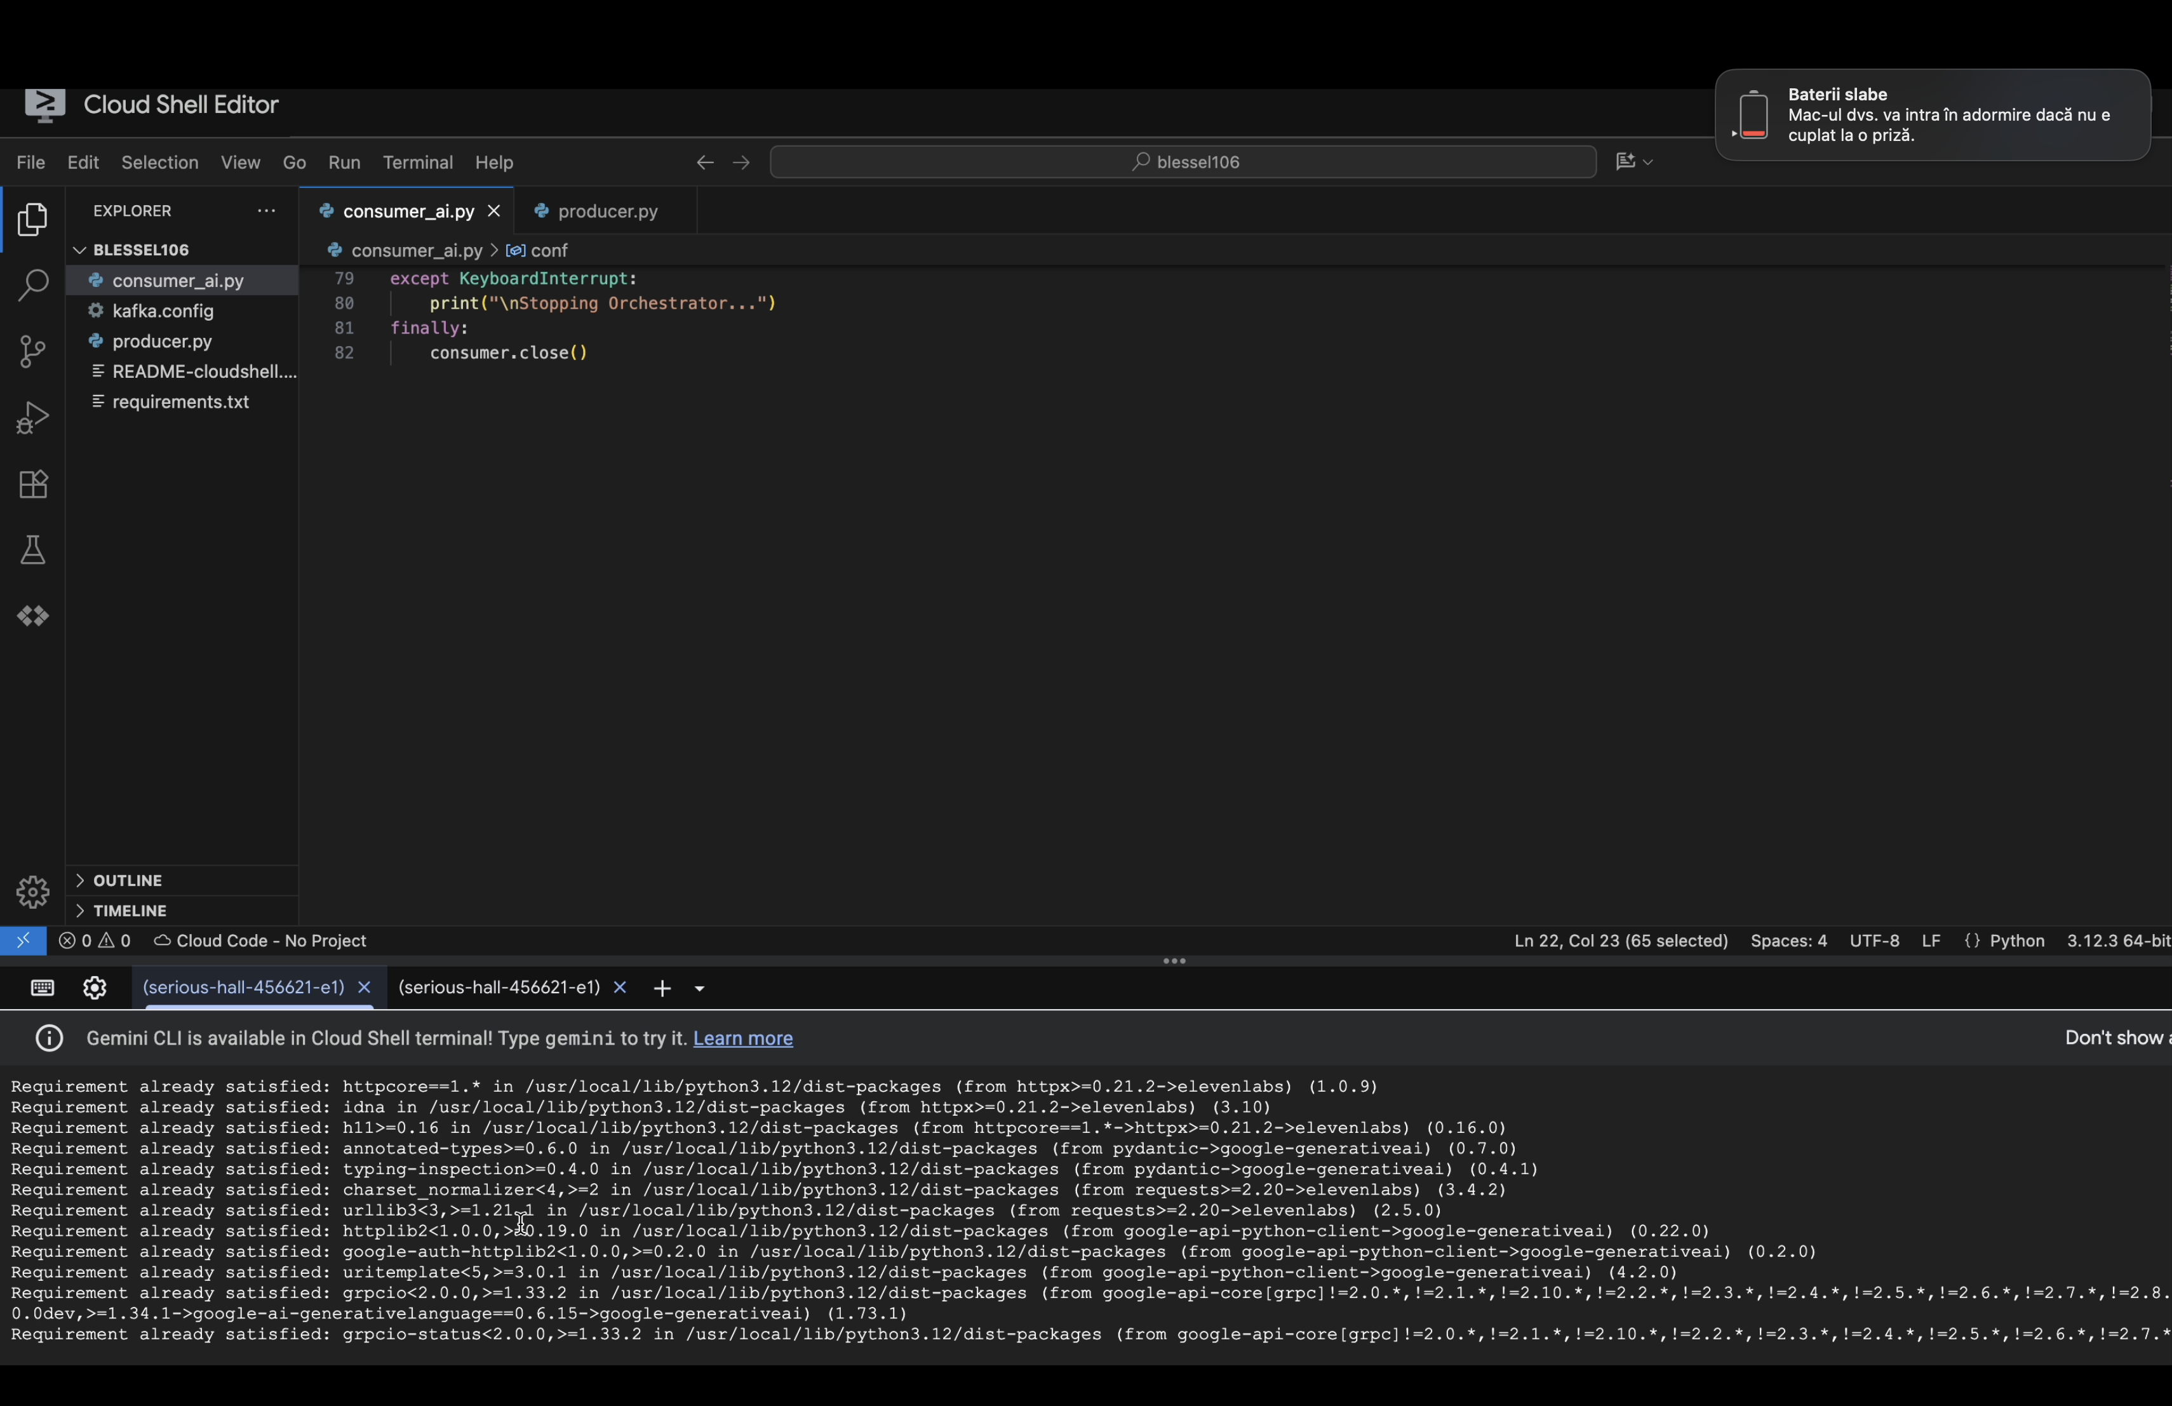Open the new terminal dropdown arrow

pyautogui.click(x=700, y=989)
